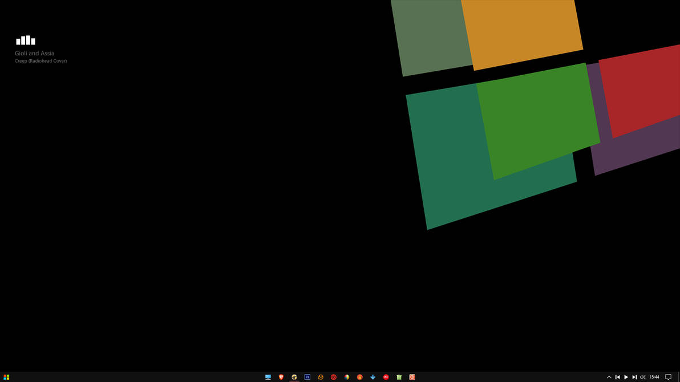Play the current track
This screenshot has height=382, width=680.
(x=626, y=377)
